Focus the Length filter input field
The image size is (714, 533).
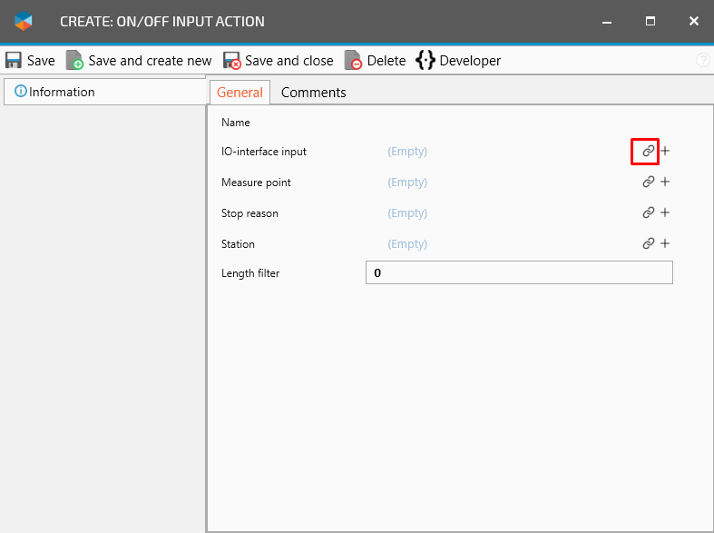(519, 273)
